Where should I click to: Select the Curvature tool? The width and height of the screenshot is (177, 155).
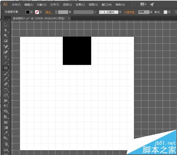pos(6,52)
